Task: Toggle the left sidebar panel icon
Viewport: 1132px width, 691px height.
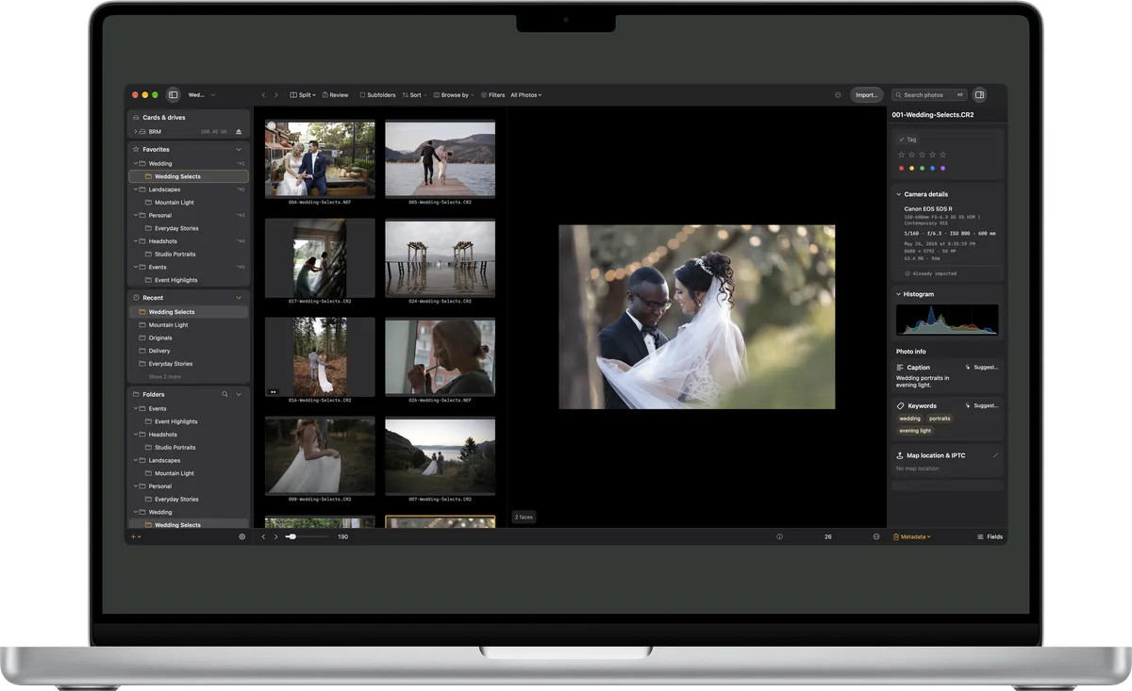Action: coord(173,95)
